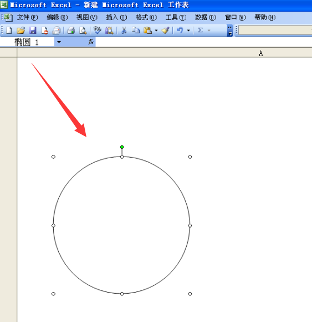Open the Research icon in the toolbar
This screenshot has width=312, height=322.
coord(109,31)
